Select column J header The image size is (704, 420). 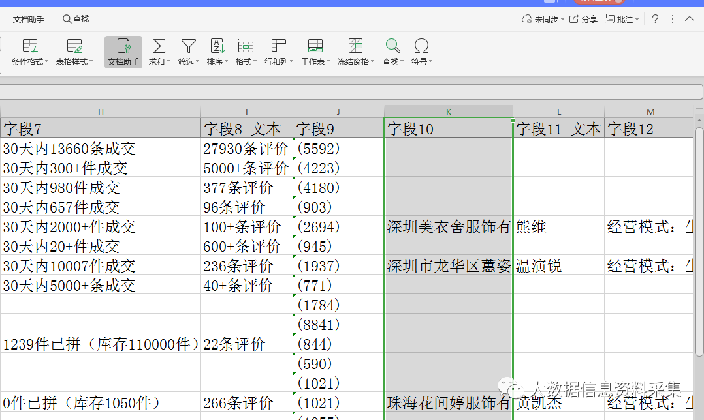338,112
